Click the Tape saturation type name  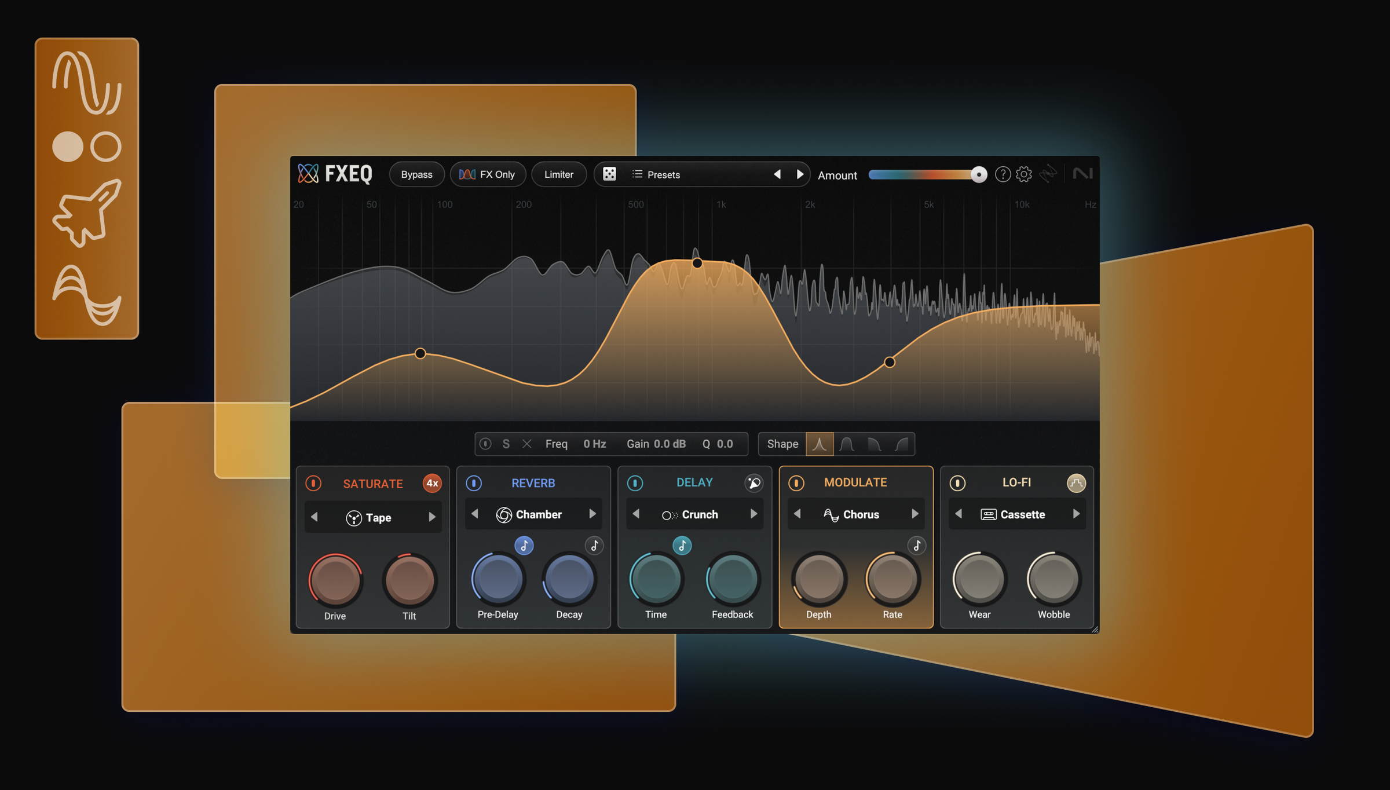[378, 518]
